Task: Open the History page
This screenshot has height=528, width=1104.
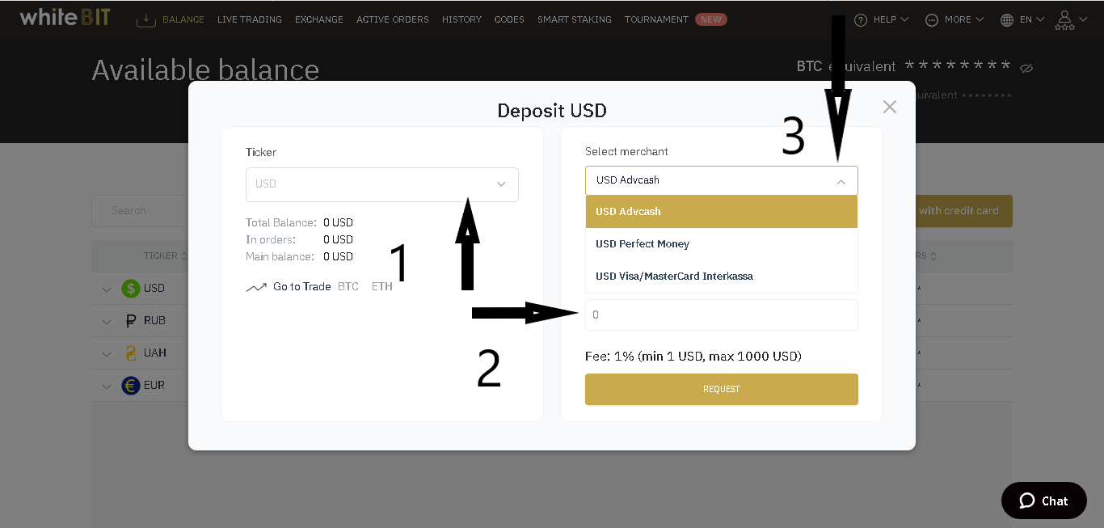Action: pos(461,19)
